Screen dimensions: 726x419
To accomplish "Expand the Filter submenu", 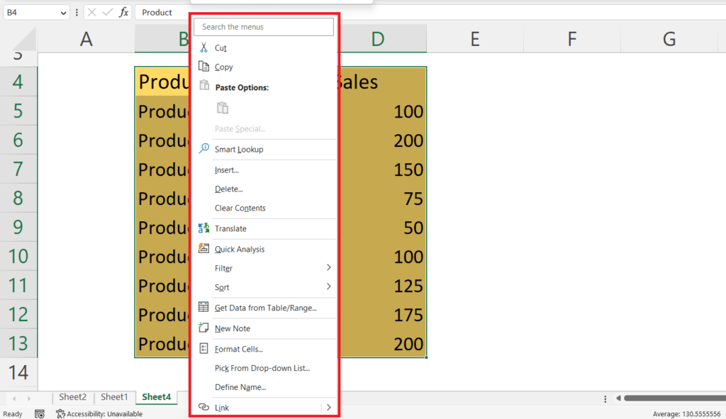I will click(x=223, y=268).
